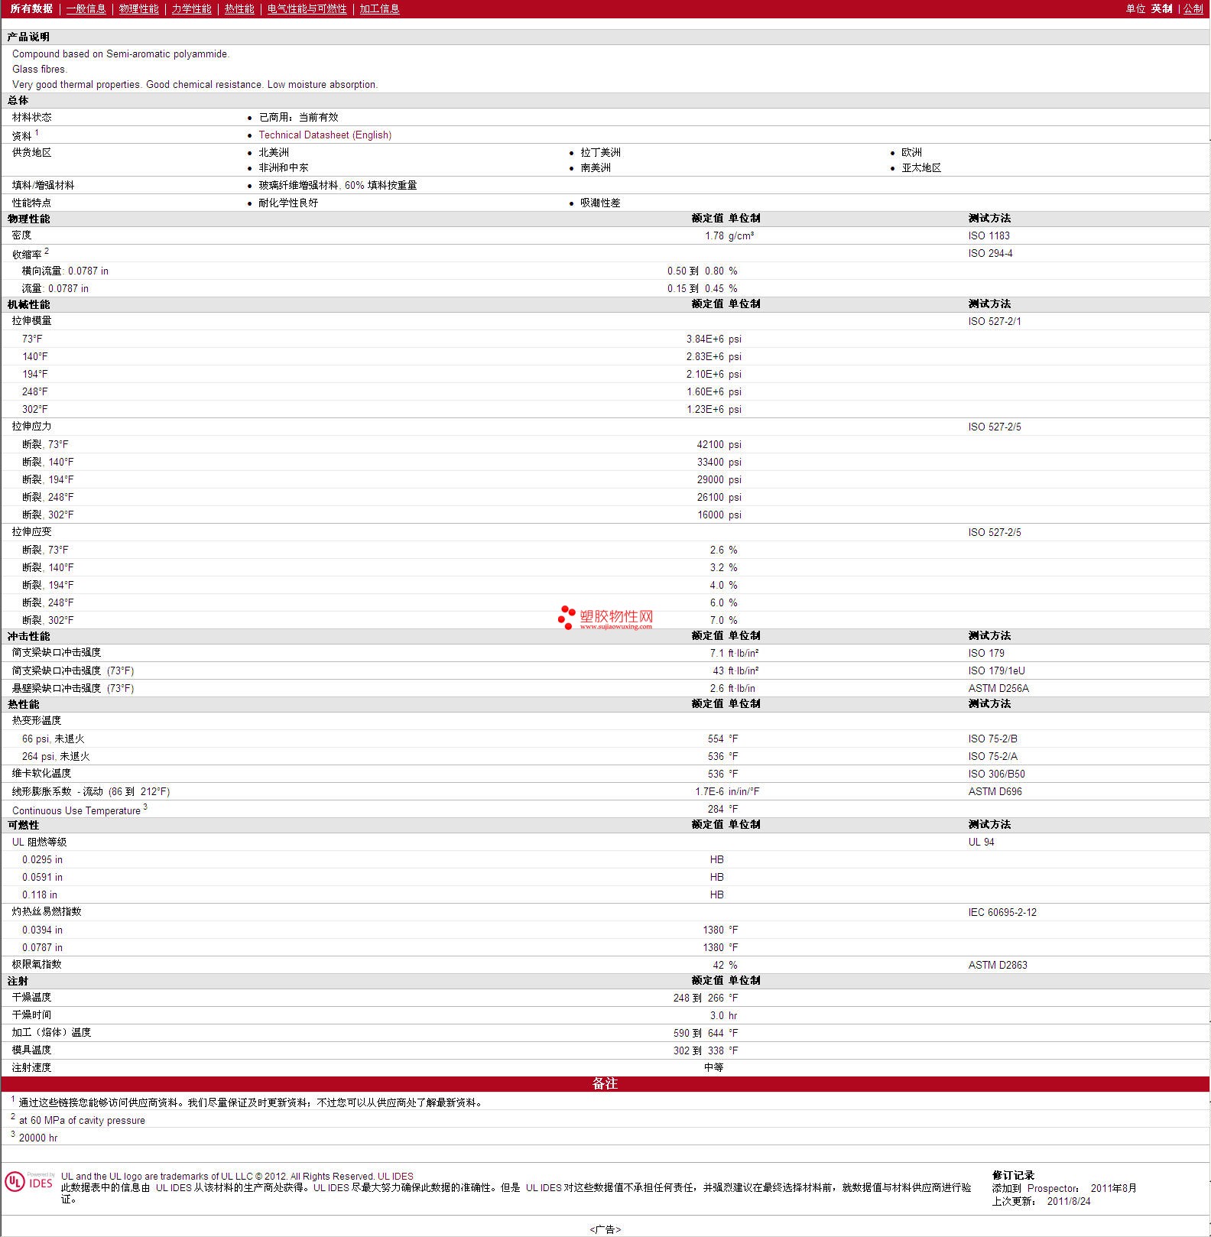Open the 加工信息 tab
The image size is (1211, 1237).
(x=379, y=8)
